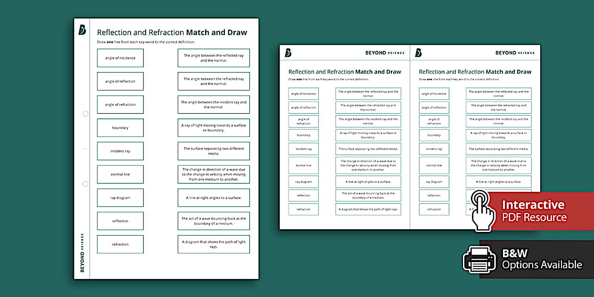
Task: Click the Beyond logo atop the rightmost preview page
Action: tap(418, 53)
